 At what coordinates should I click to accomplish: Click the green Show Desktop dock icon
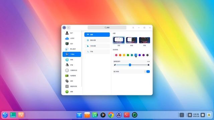(x=13, y=115)
